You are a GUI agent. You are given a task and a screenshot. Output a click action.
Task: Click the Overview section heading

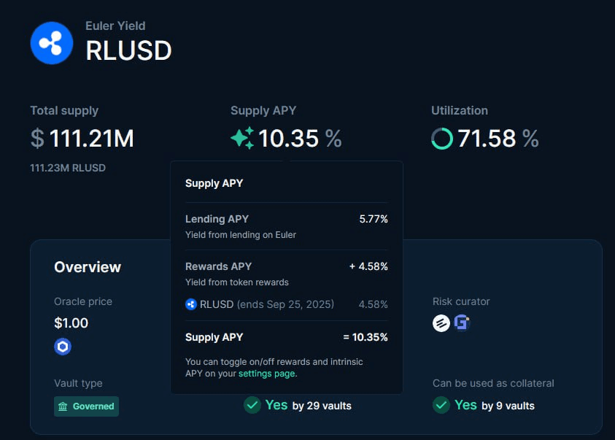click(88, 267)
